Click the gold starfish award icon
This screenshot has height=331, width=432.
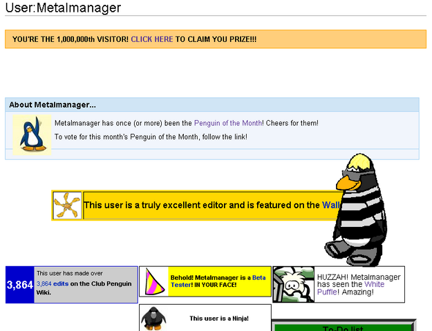(x=67, y=205)
